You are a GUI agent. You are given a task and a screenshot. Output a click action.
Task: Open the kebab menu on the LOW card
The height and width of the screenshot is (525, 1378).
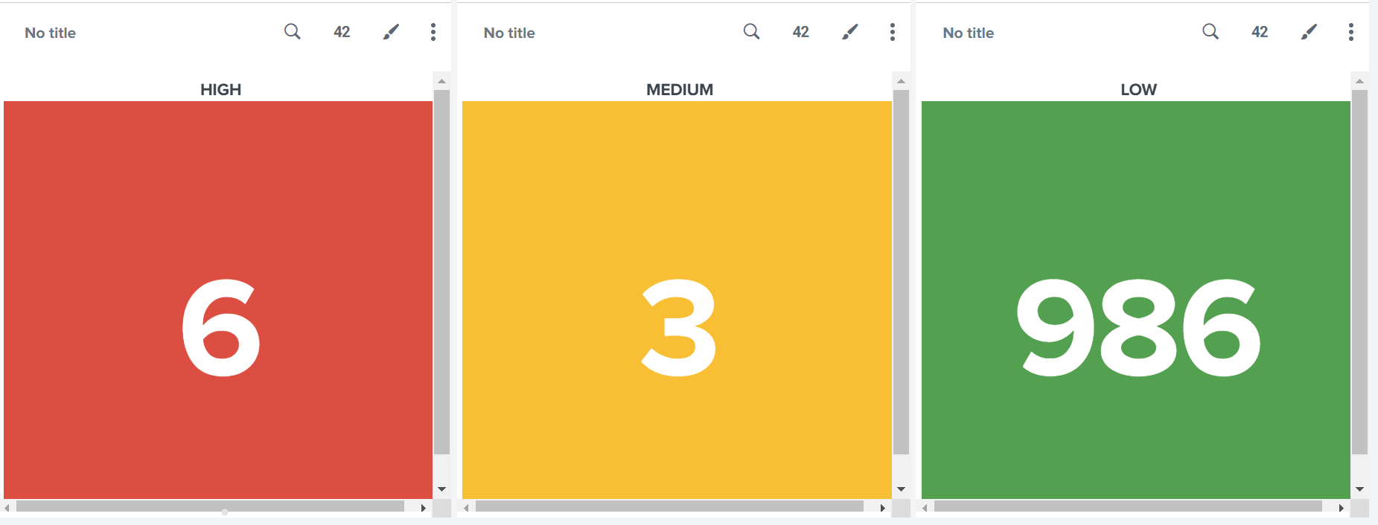(x=1350, y=32)
